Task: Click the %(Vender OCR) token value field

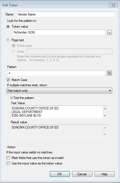Action: [x=59, y=32]
